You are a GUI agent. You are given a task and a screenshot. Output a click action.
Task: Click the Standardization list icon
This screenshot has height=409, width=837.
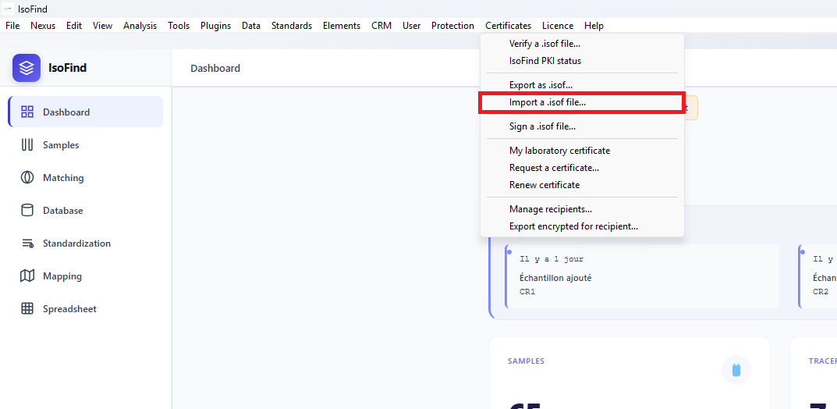click(x=27, y=244)
